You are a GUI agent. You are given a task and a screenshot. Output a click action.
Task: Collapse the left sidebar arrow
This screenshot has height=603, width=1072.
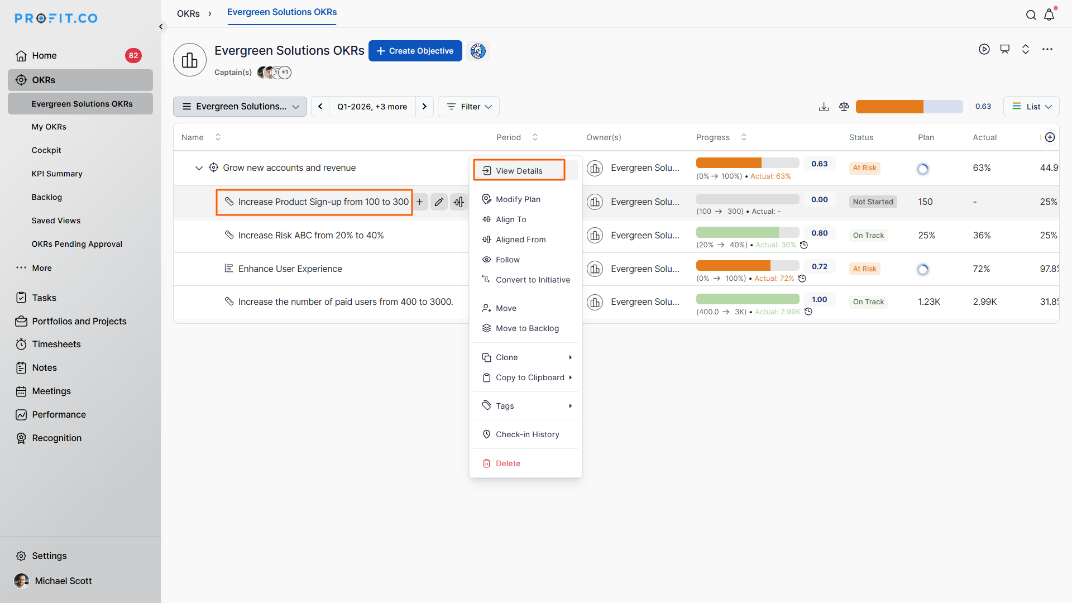coord(161,26)
